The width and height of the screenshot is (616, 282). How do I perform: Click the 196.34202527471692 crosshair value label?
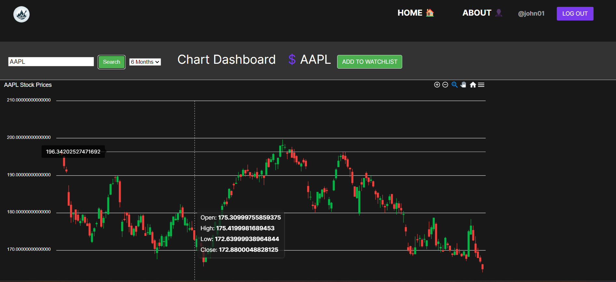73,152
